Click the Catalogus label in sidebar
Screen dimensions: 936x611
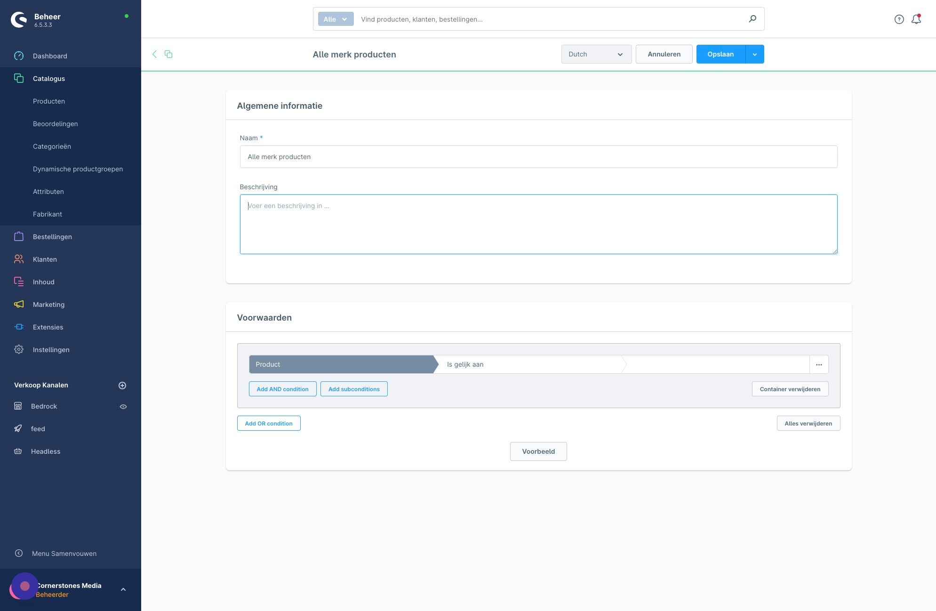49,79
